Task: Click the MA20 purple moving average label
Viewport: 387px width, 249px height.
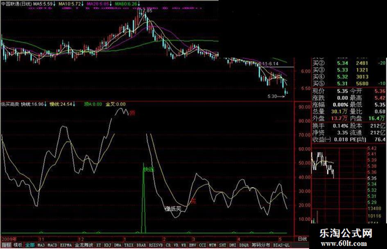Action: 98,4
